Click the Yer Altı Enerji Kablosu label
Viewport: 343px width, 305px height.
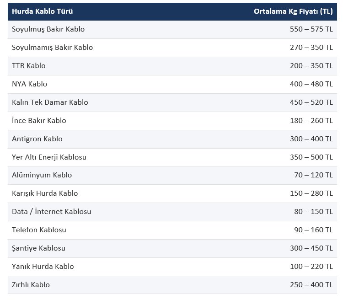point(49,157)
